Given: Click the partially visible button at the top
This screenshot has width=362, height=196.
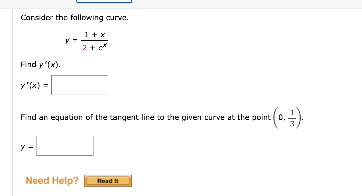Looking at the screenshot, I should click(x=104, y=1).
